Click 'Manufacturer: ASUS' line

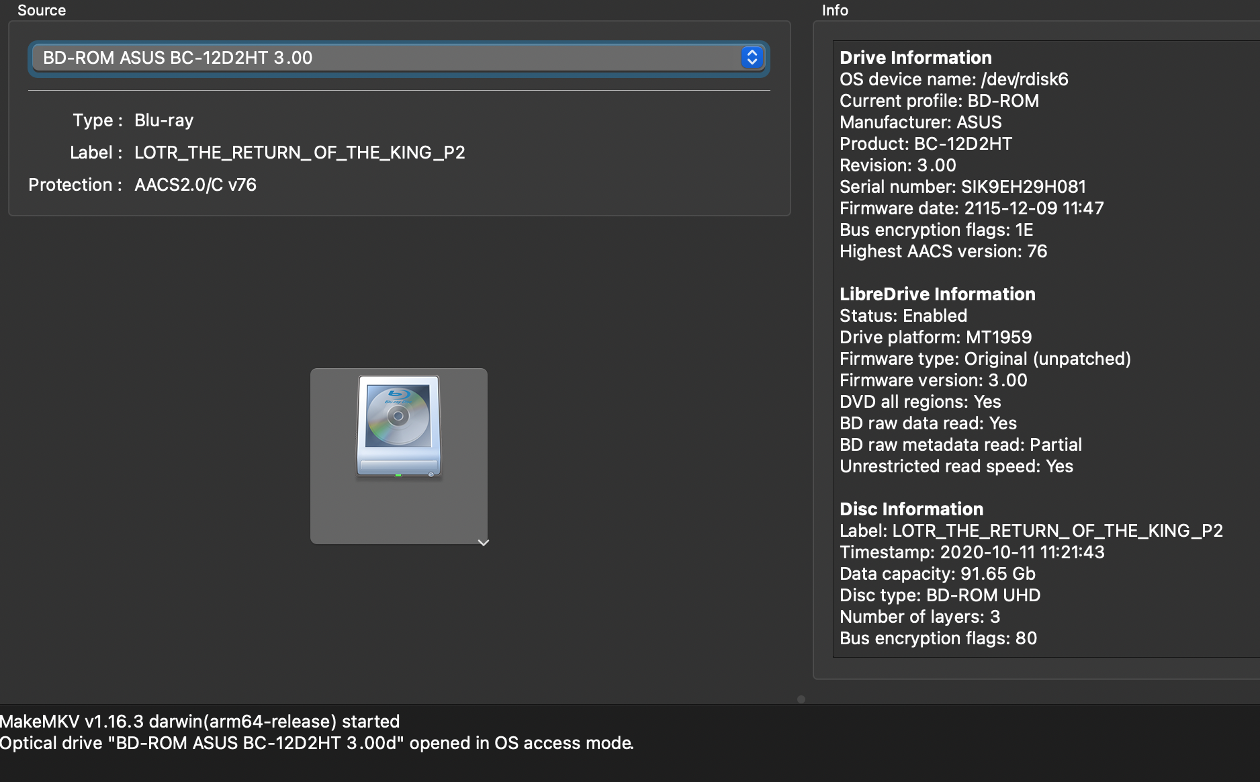point(920,122)
